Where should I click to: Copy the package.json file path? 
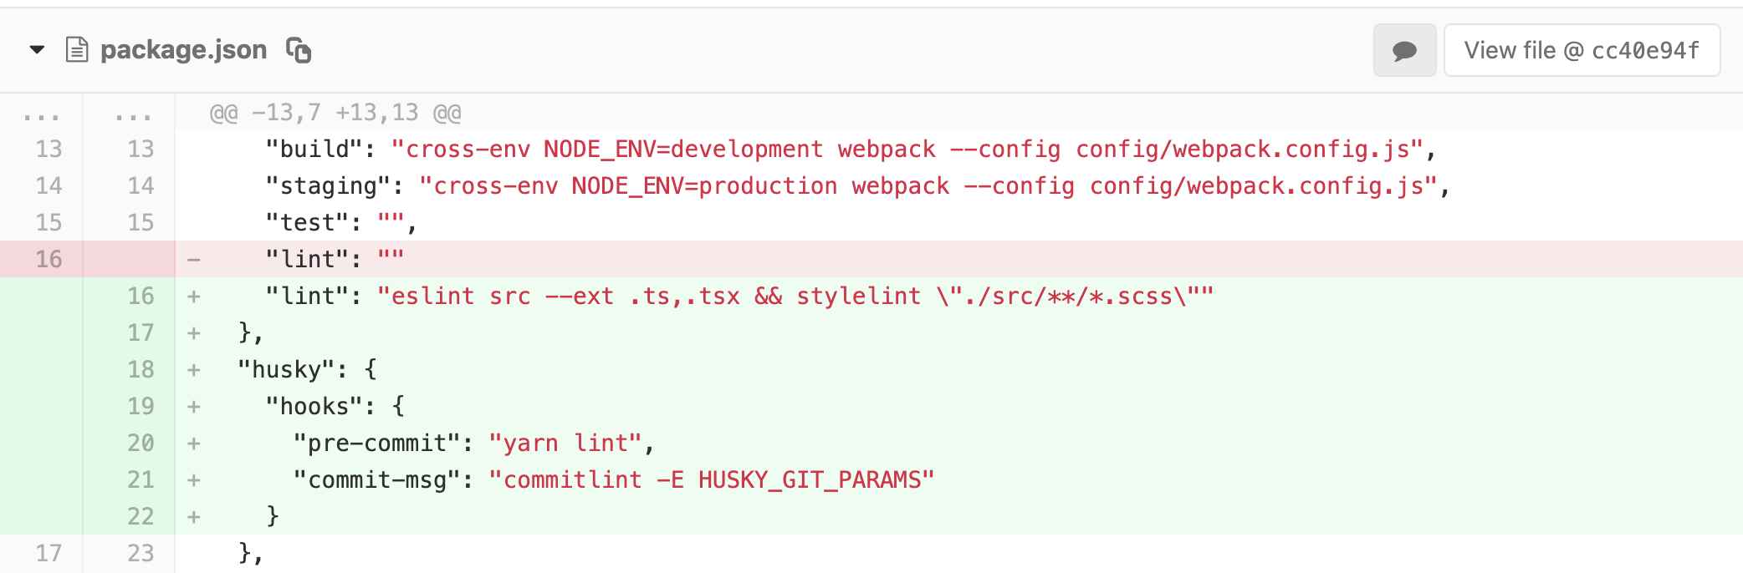[299, 50]
